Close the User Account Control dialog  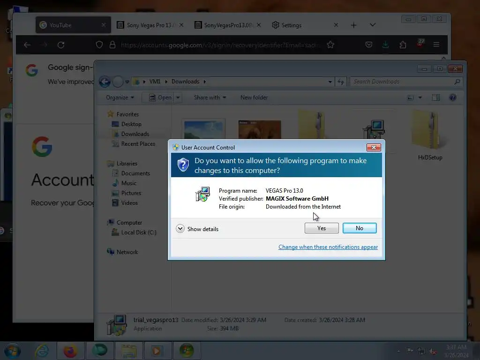[374, 147]
